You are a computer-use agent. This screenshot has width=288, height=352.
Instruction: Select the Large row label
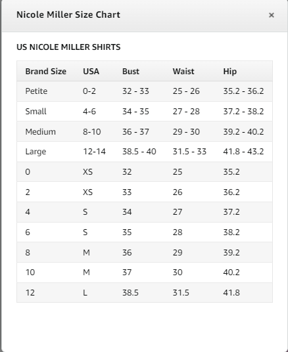pos(36,152)
